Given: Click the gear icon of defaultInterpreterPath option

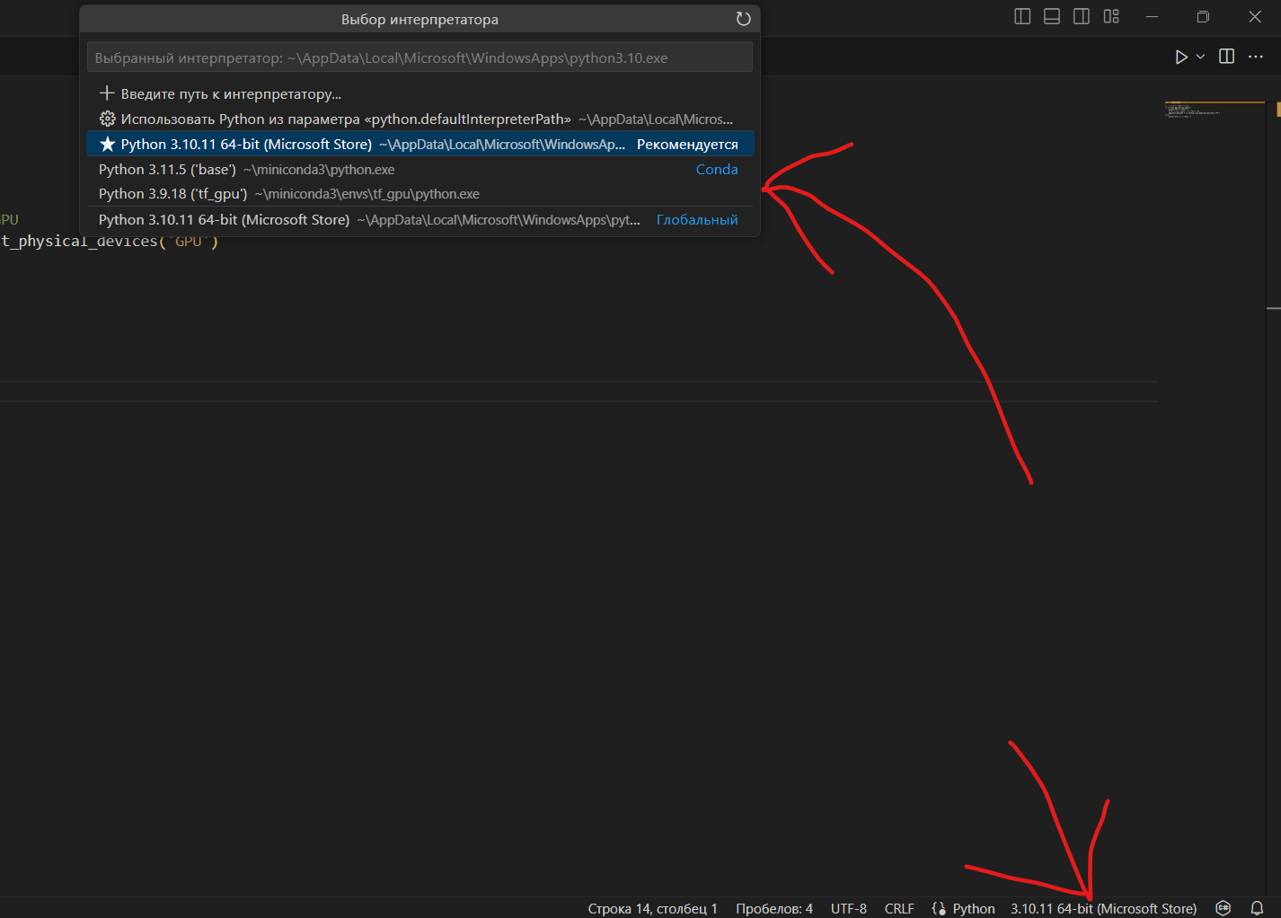Looking at the screenshot, I should 107,119.
